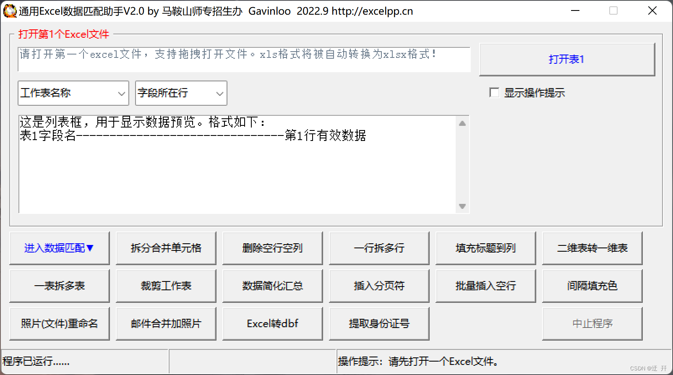Screen dimensions: 673x375
Task: Click the 删除空行空列 button
Action: click(x=272, y=248)
